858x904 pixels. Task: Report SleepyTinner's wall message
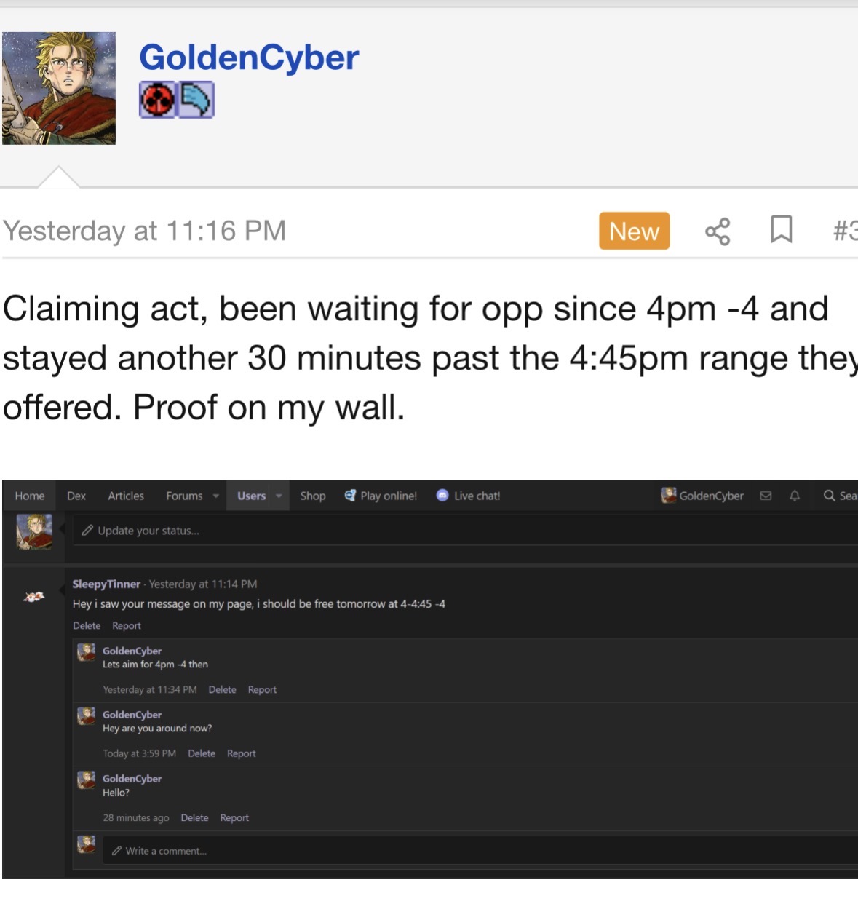click(x=127, y=625)
